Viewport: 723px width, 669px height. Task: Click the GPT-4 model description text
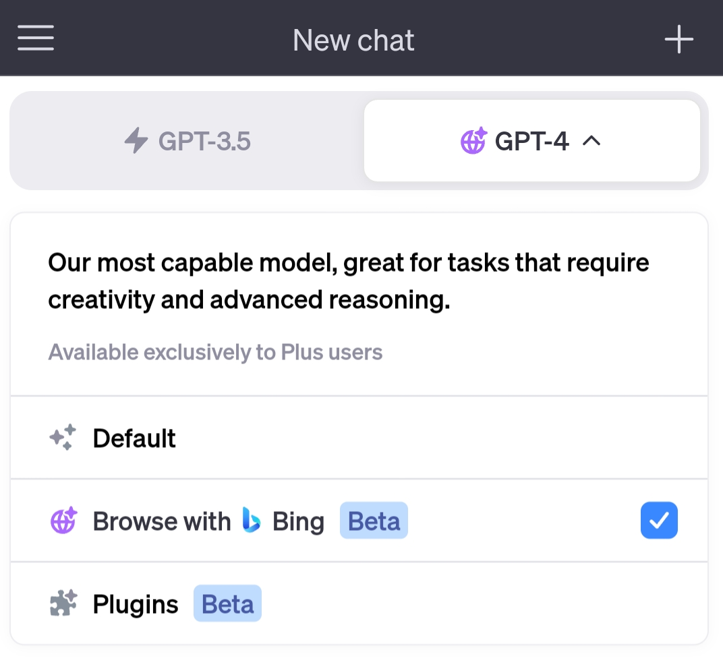coord(349,281)
